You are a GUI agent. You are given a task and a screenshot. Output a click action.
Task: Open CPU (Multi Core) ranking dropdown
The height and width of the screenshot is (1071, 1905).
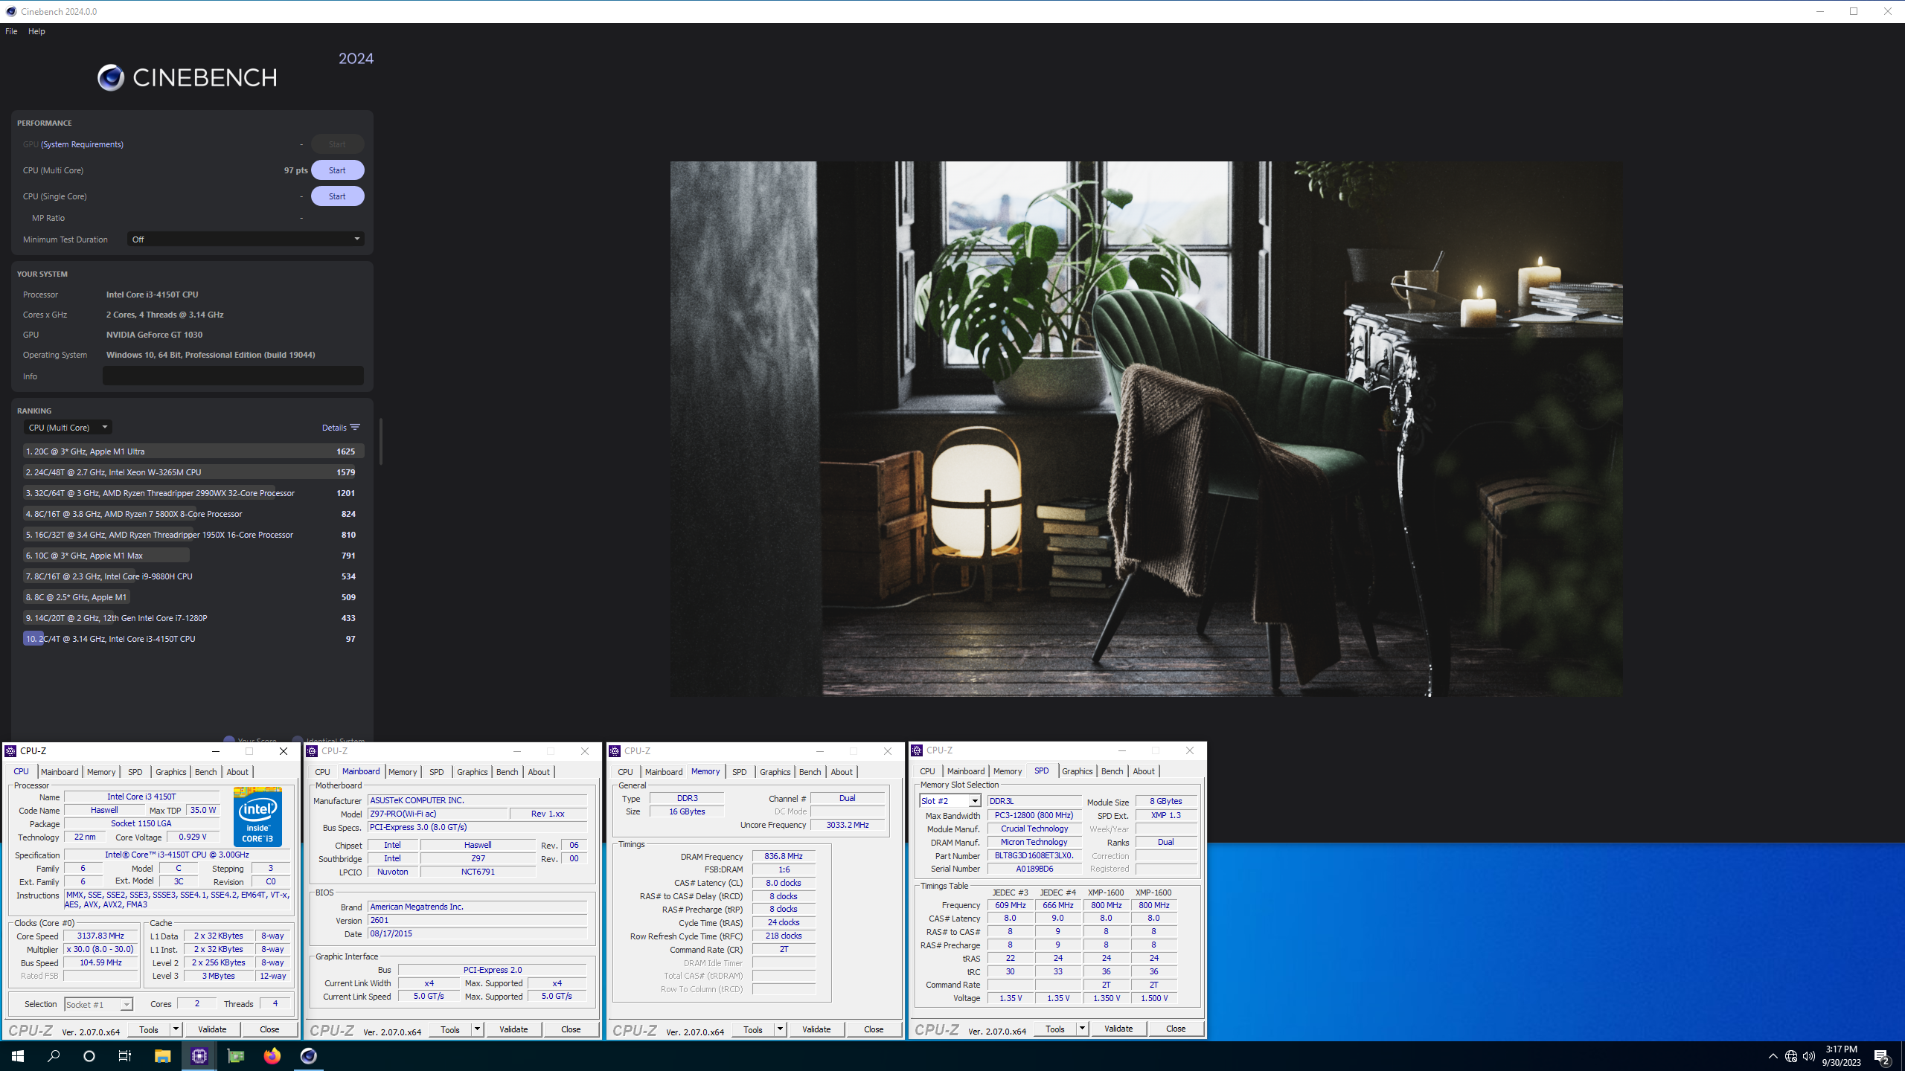coord(68,427)
